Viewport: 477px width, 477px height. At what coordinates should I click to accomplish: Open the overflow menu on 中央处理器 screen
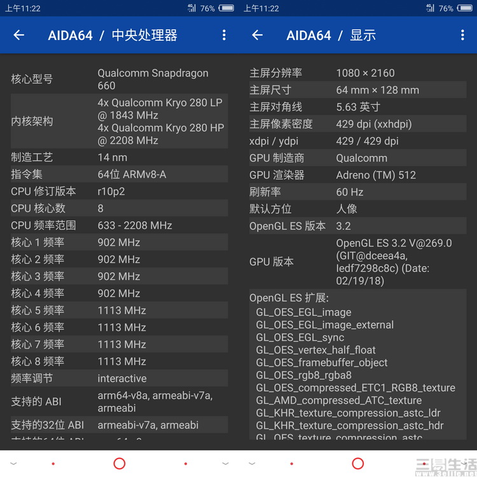[224, 35]
